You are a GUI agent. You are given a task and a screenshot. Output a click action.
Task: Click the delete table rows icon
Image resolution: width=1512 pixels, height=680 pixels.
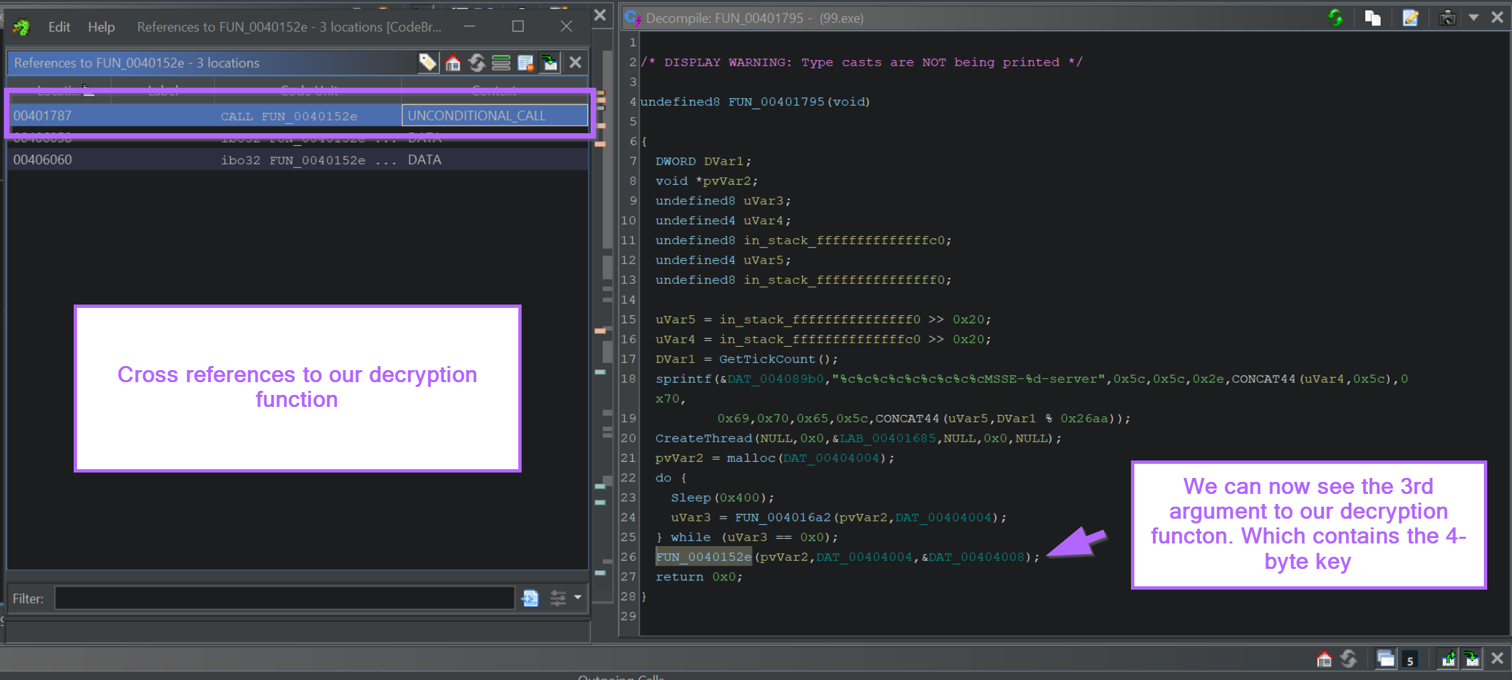(526, 63)
